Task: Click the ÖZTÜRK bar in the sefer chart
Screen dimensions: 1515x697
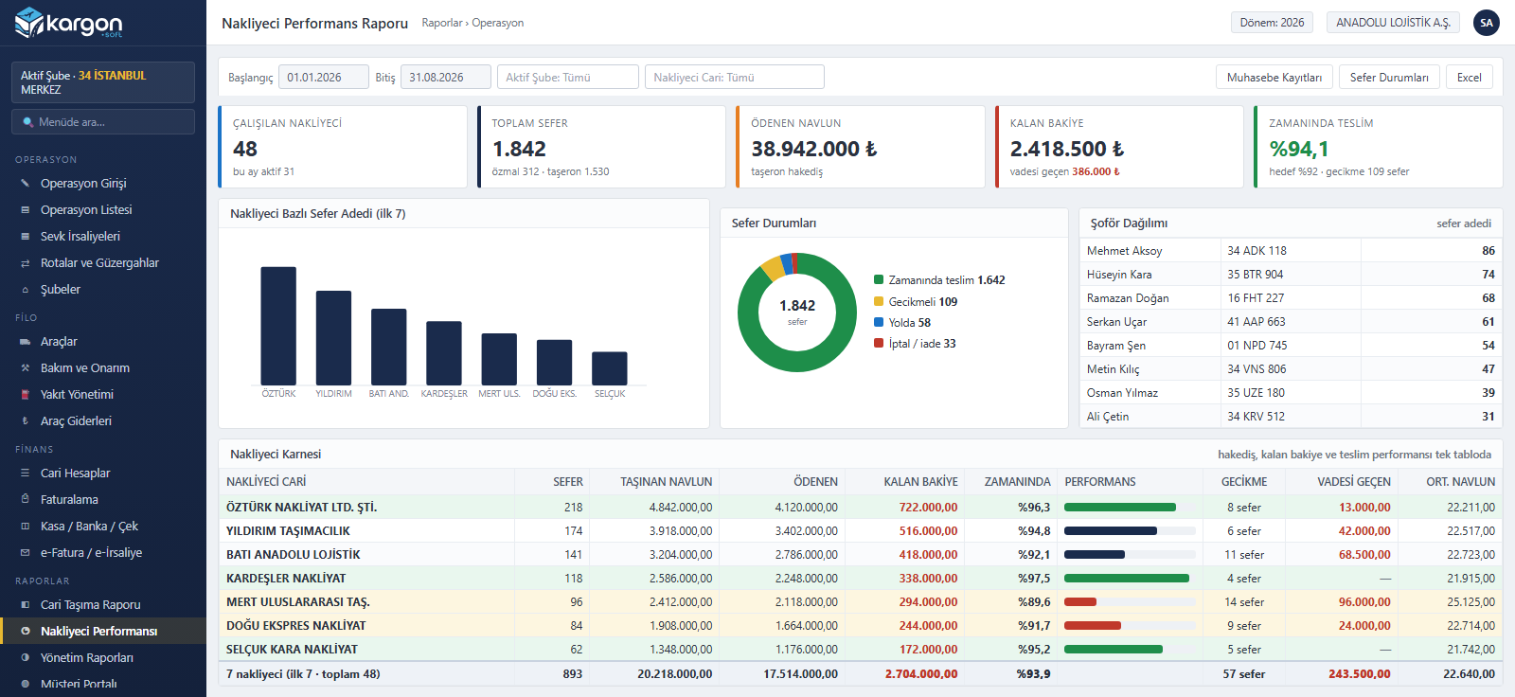Action: (x=278, y=326)
